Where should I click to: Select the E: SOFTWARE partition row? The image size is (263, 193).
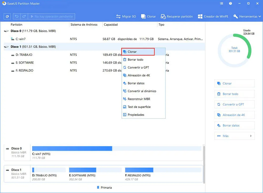point(104,63)
